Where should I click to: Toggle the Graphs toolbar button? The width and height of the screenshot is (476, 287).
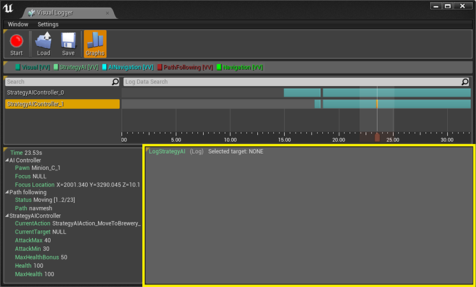coord(95,44)
